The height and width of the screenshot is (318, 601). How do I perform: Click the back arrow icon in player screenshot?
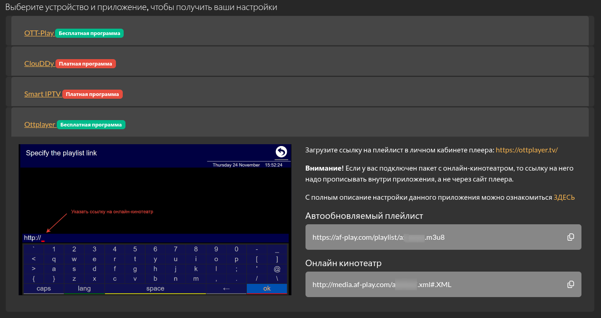click(281, 152)
